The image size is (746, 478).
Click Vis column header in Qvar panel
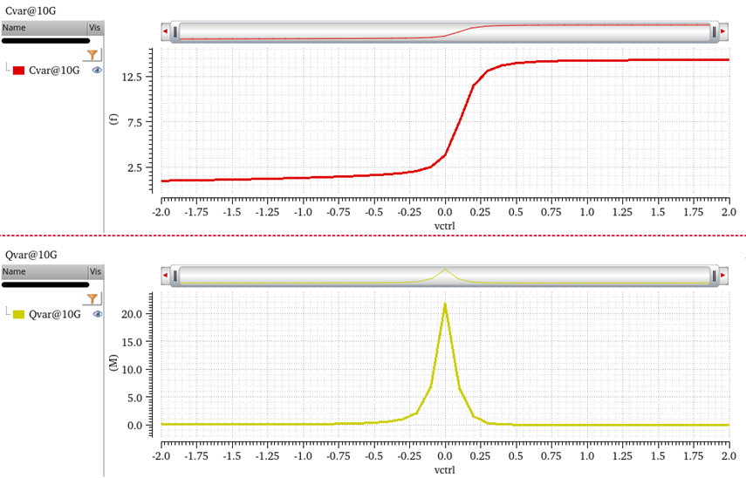pyautogui.click(x=95, y=272)
